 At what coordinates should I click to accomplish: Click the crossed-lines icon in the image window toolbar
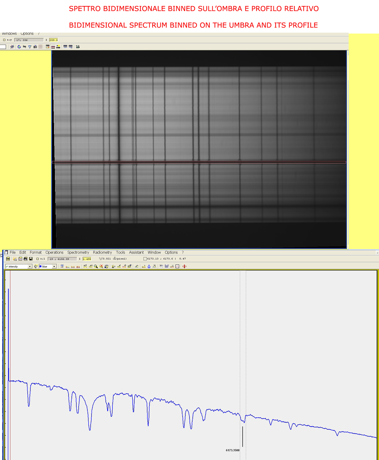(12, 47)
